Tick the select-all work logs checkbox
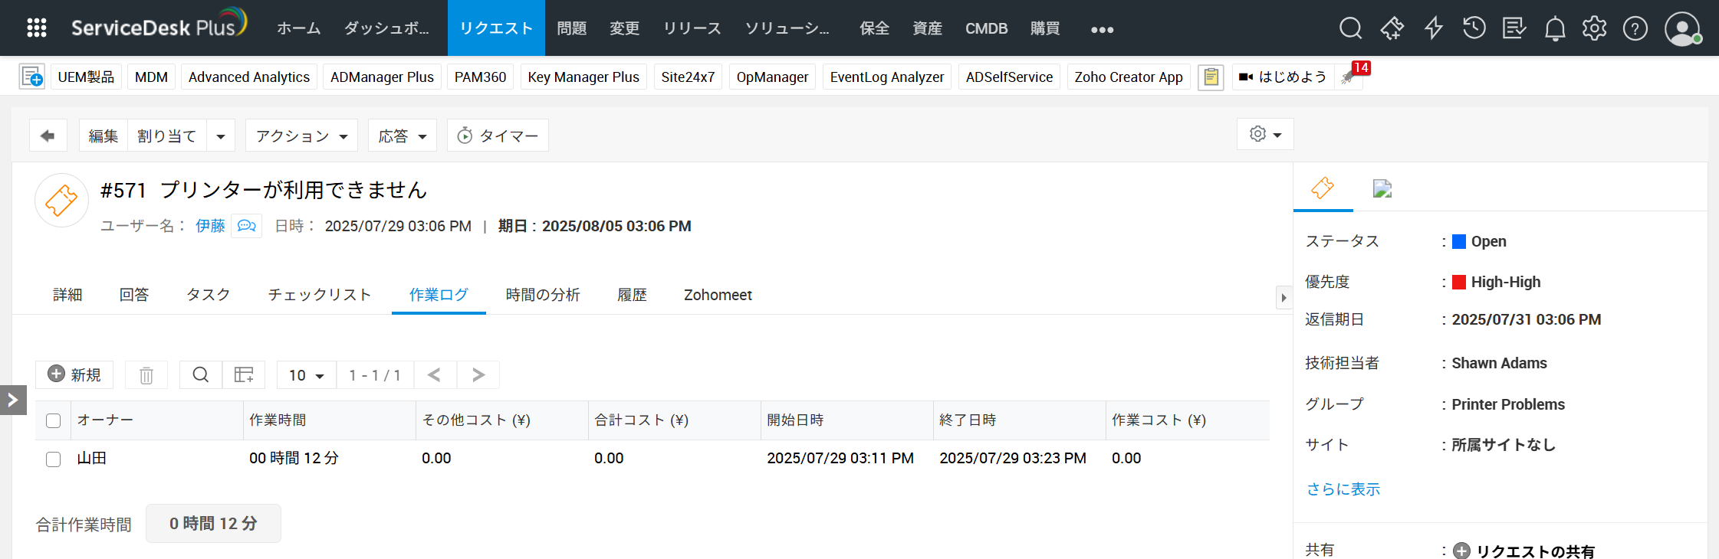Viewport: 1719px width, 559px height. tap(54, 420)
